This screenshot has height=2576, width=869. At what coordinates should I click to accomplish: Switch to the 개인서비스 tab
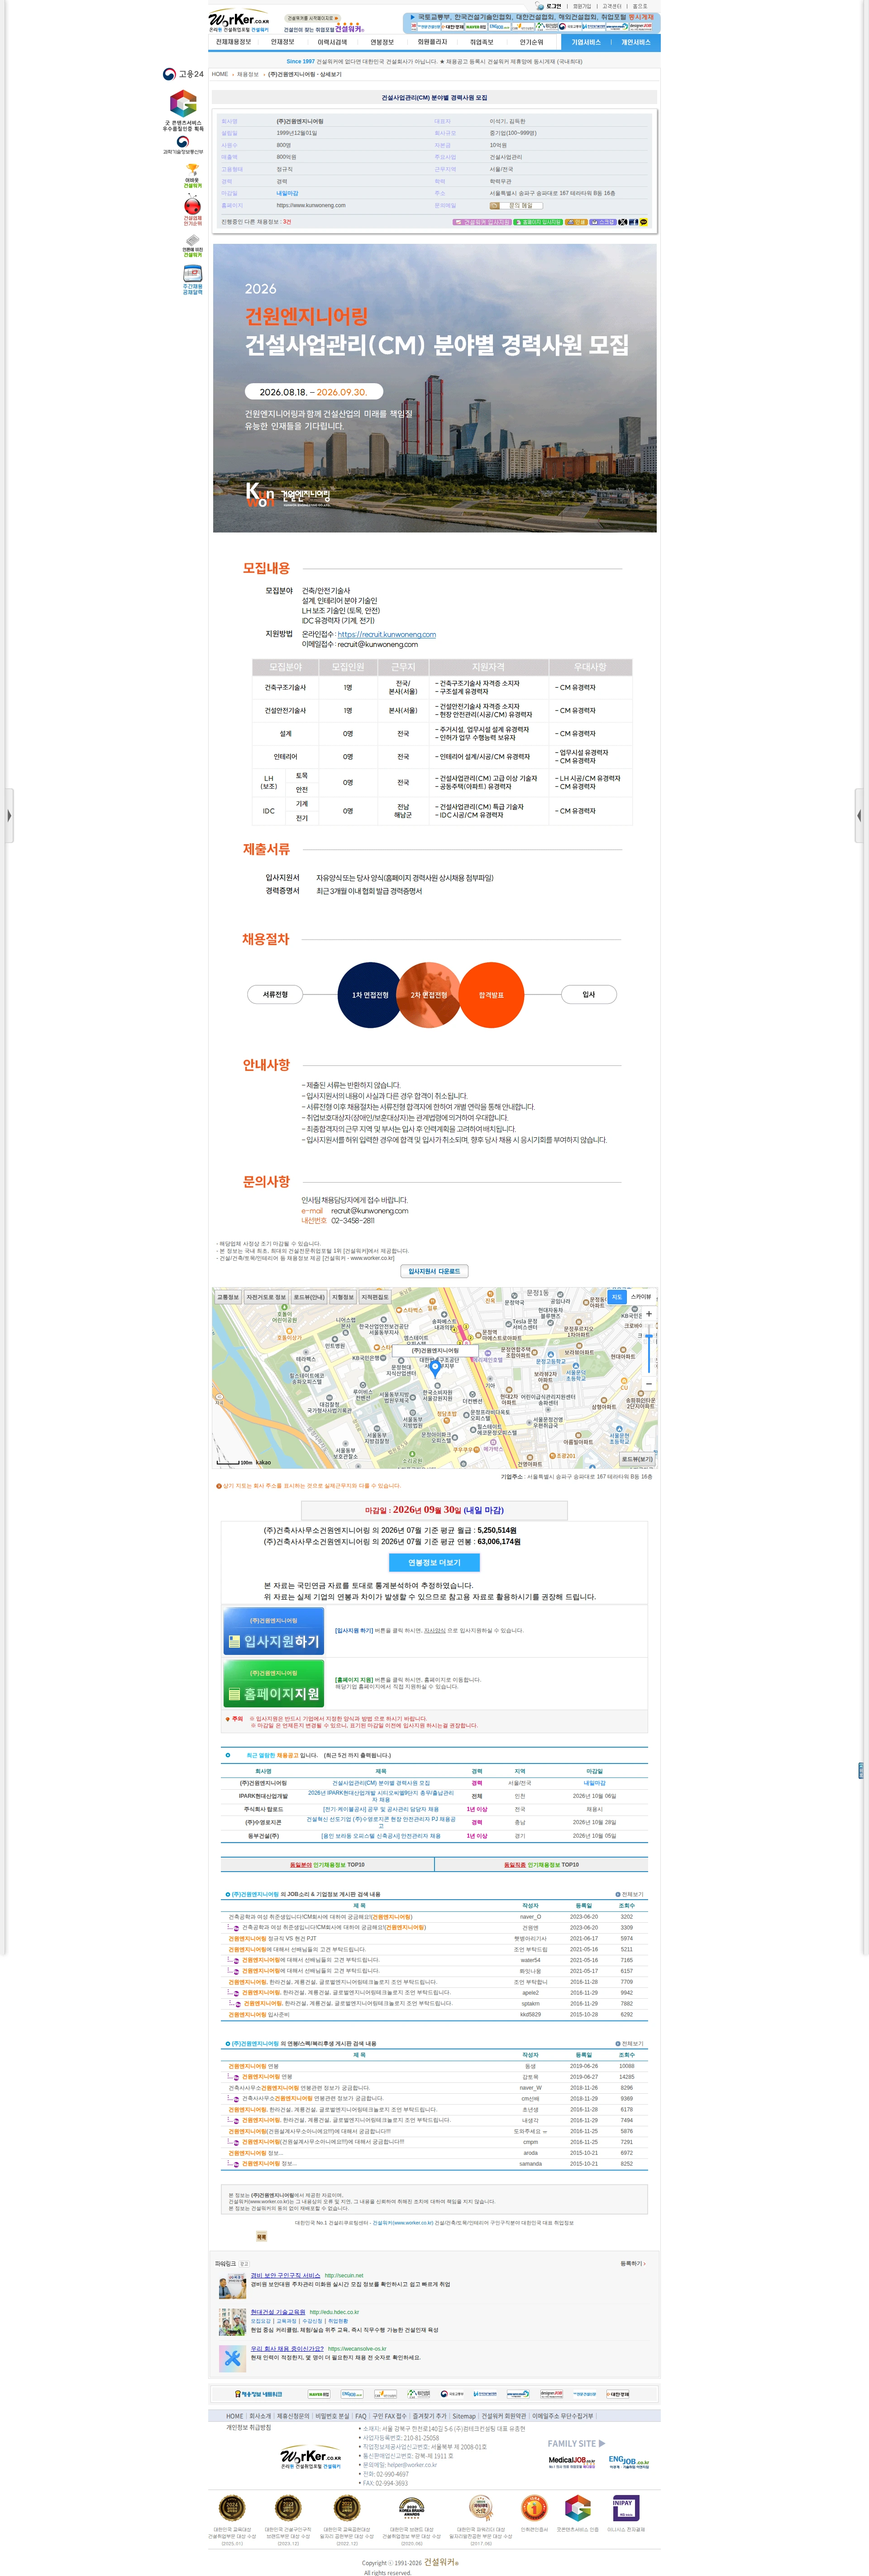[636, 42]
